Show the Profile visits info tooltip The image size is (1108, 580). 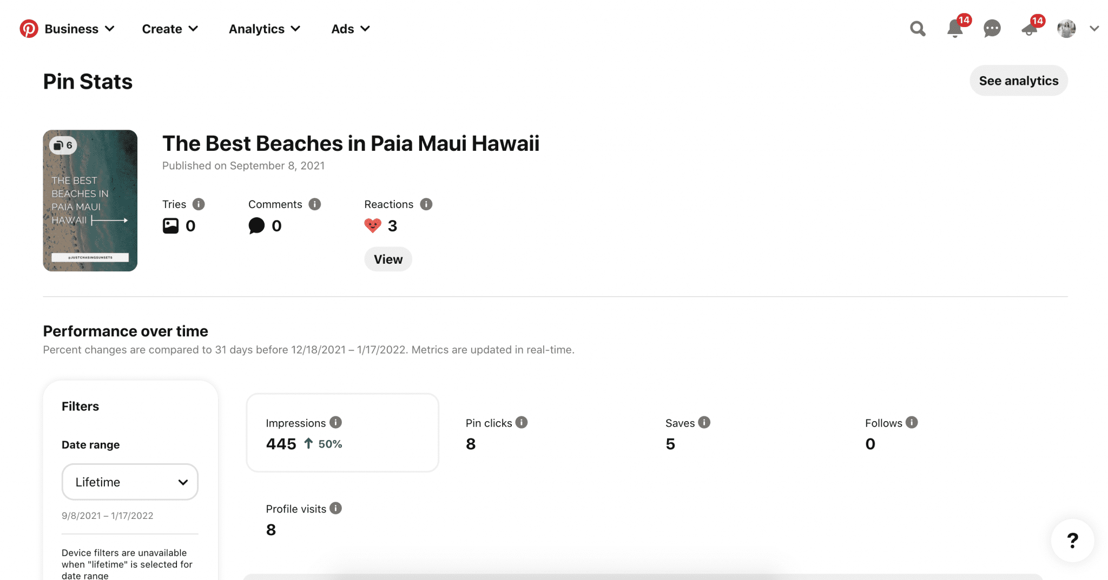(x=335, y=508)
